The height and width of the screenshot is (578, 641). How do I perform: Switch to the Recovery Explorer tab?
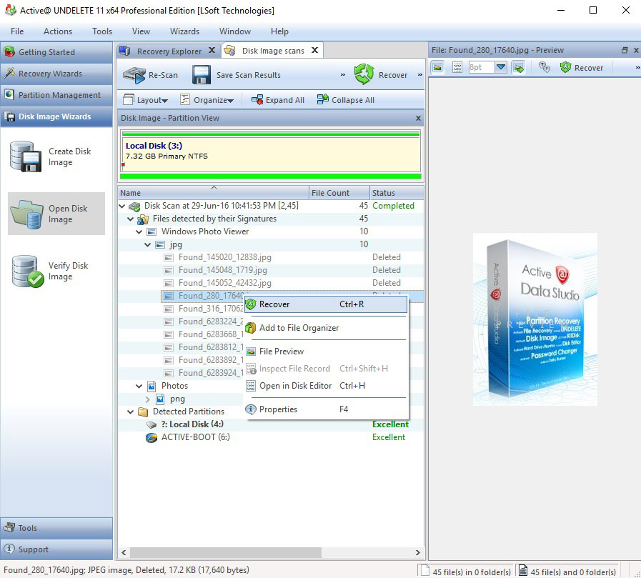(169, 51)
